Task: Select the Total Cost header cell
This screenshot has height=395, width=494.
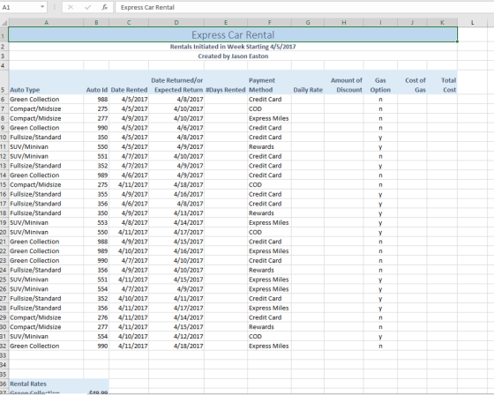Action: pos(442,82)
